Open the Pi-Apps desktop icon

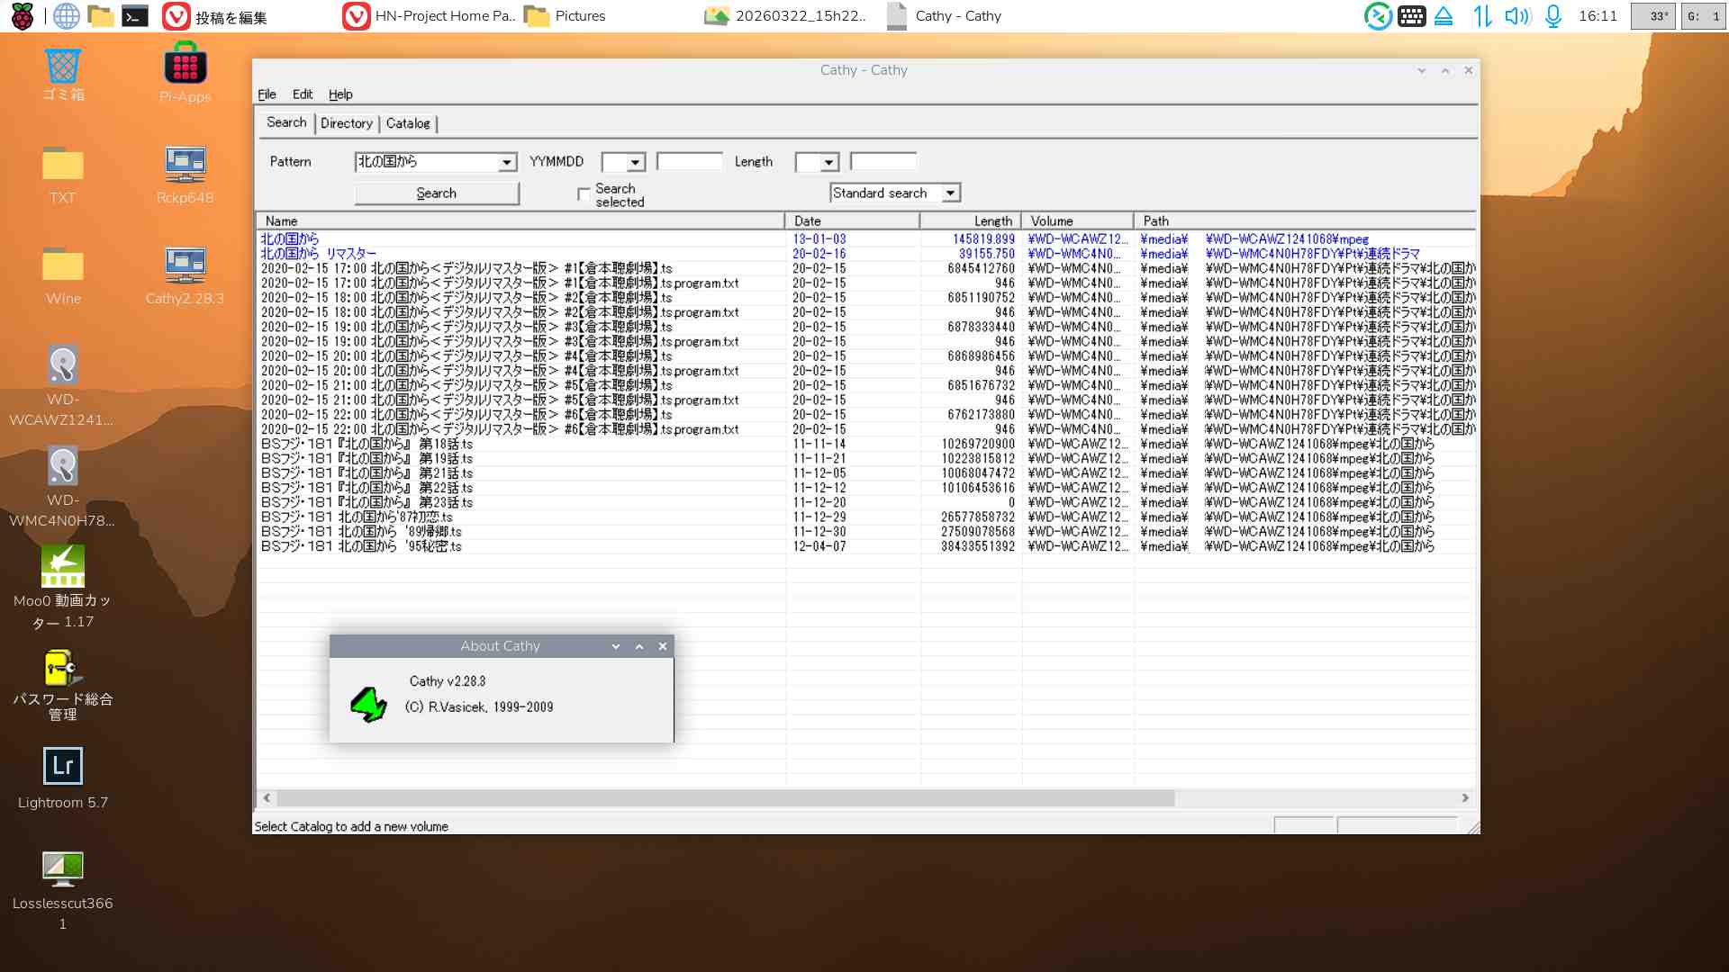coord(185,65)
